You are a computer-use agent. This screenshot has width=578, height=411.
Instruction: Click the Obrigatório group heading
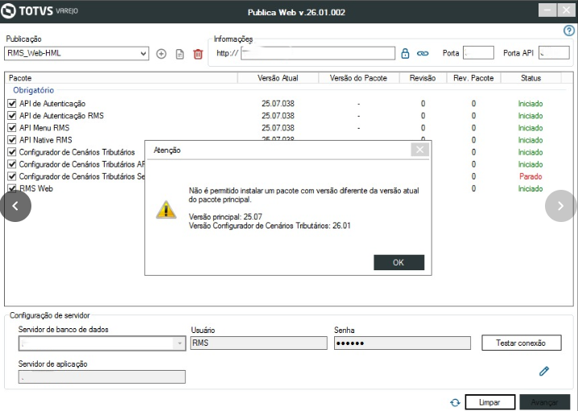tap(34, 90)
